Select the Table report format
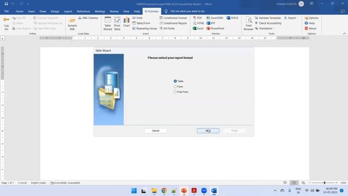Screen dimensions: 348x196 coord(178,81)
